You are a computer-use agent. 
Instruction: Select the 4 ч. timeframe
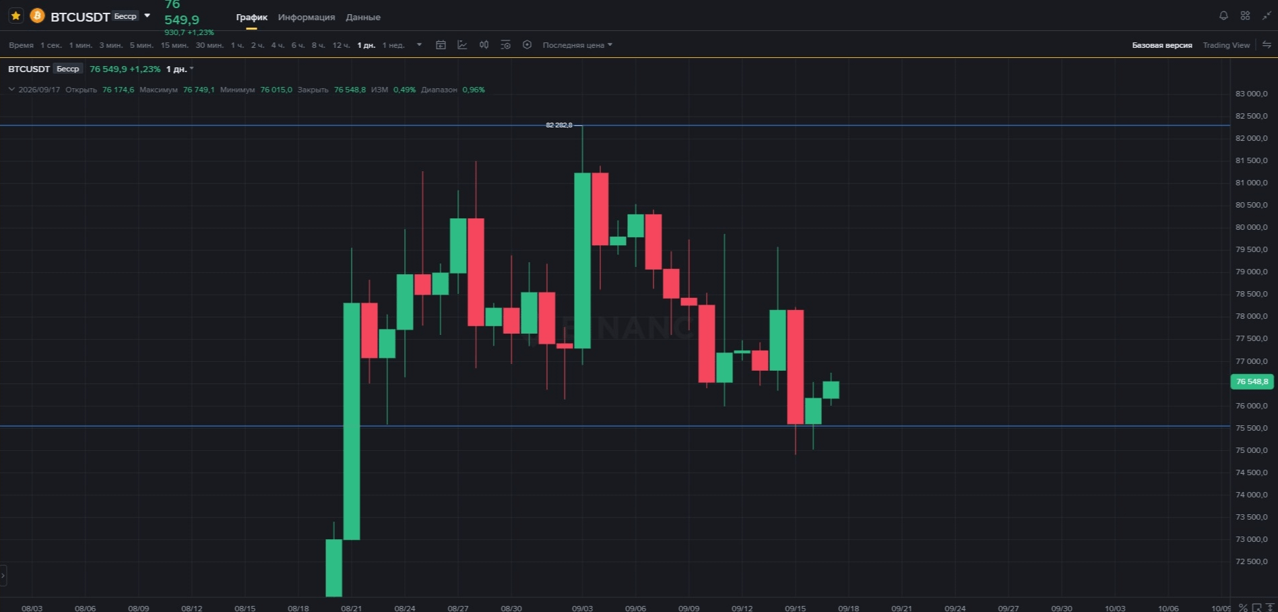[278, 45]
